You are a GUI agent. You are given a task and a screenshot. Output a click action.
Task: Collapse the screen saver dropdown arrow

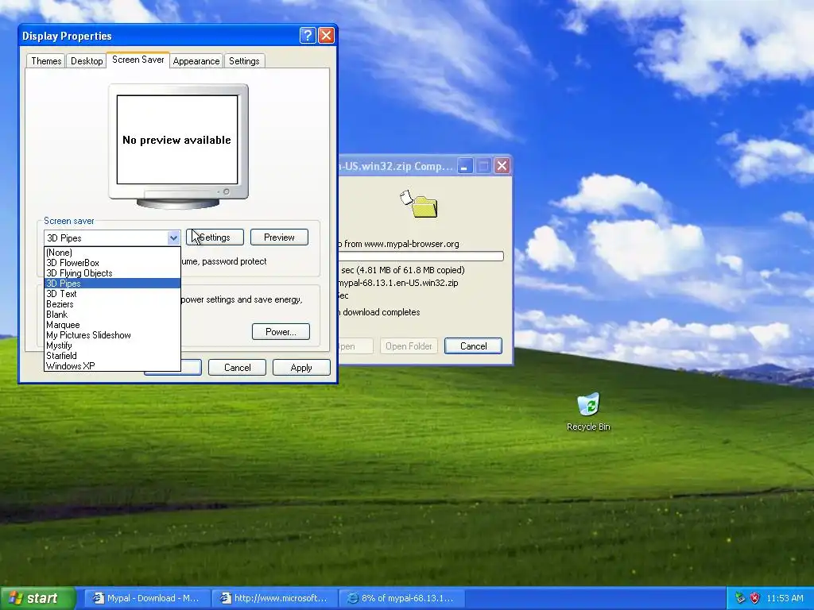(173, 238)
